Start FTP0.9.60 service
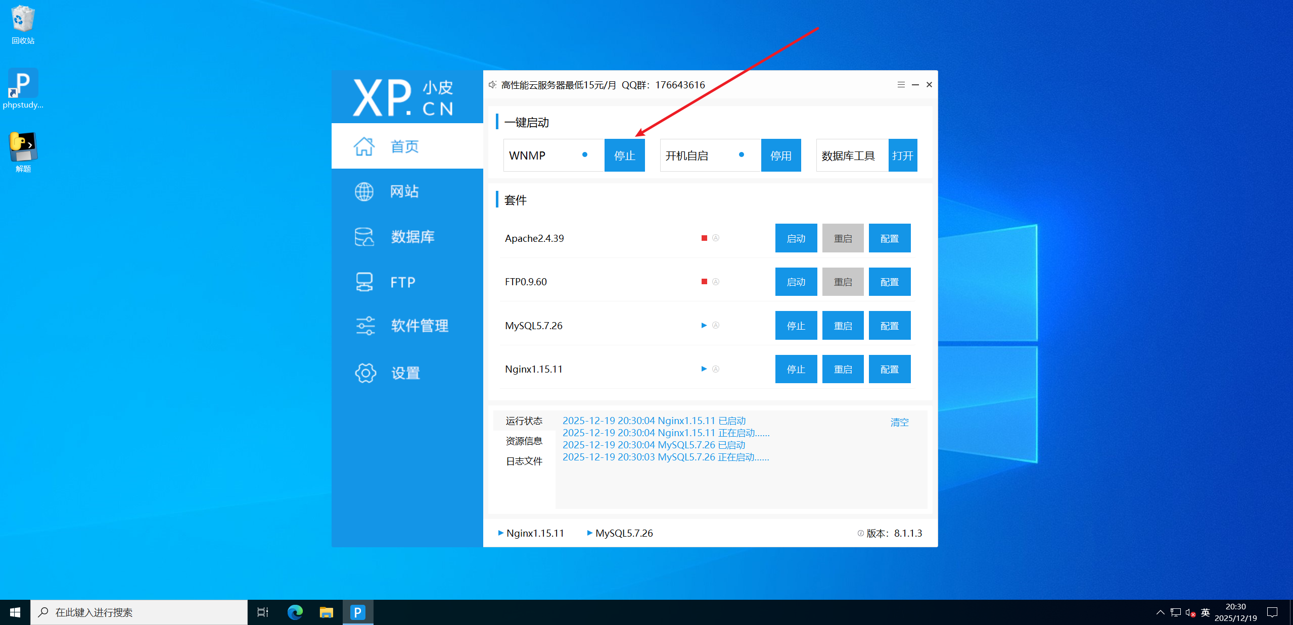The image size is (1293, 625). tap(796, 282)
